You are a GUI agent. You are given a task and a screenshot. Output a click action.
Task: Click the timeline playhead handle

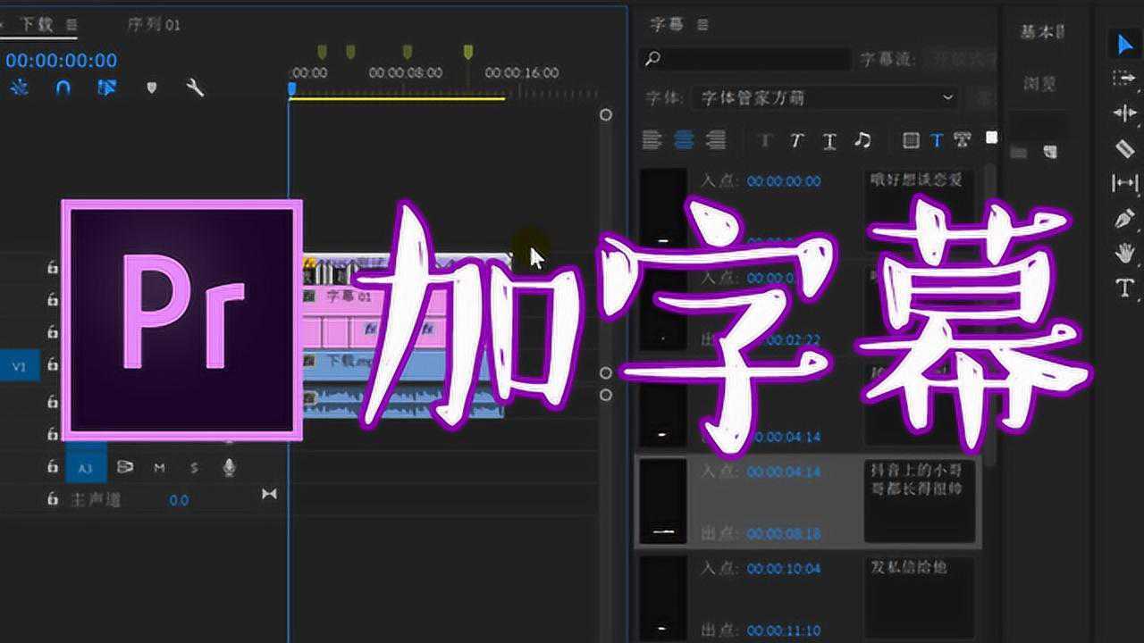coord(291,88)
